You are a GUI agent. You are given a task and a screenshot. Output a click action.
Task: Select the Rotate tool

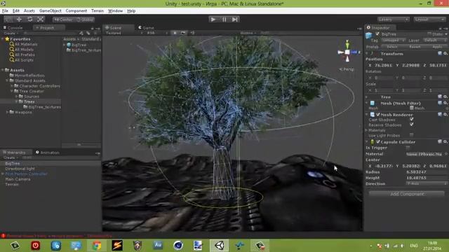[x=29, y=20]
